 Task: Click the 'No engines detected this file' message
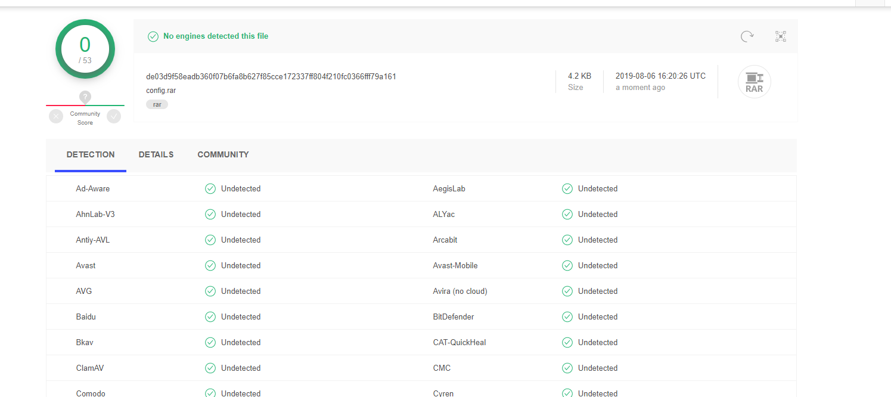point(216,36)
